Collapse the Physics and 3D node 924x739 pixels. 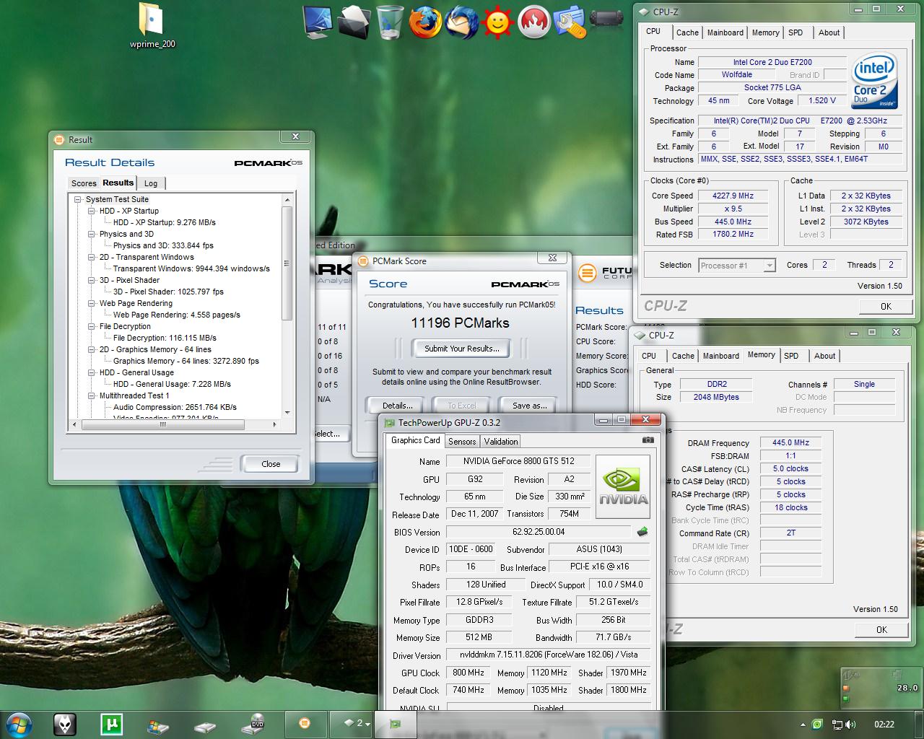pyautogui.click(x=92, y=234)
